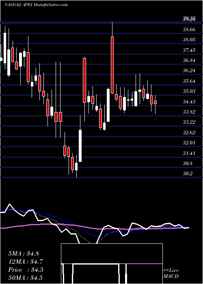Image resolution: width=203 pixels, height=284 pixels.
Task: Select the 31.41 price axis label
Action: [x=189, y=153]
